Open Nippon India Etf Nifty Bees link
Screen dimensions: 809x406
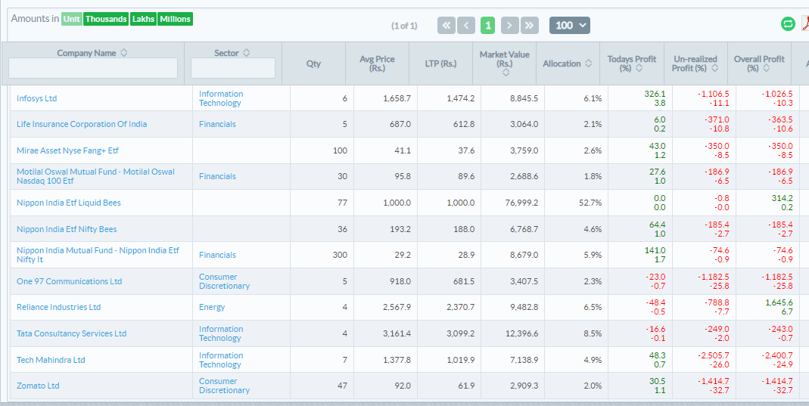pos(67,229)
